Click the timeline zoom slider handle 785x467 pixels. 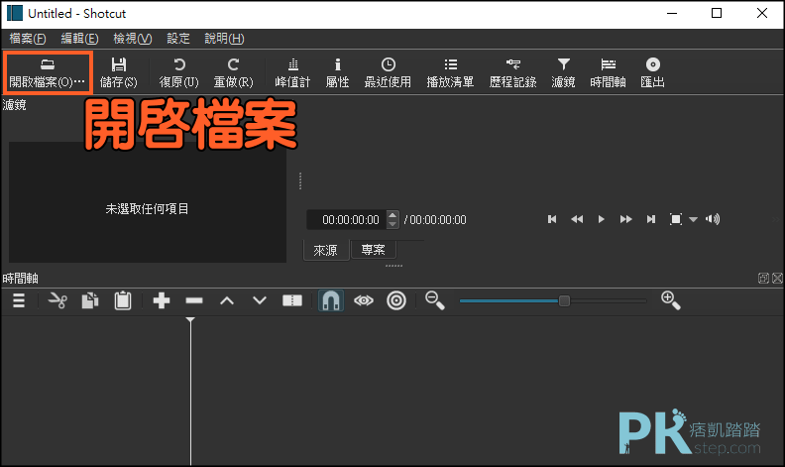(564, 300)
